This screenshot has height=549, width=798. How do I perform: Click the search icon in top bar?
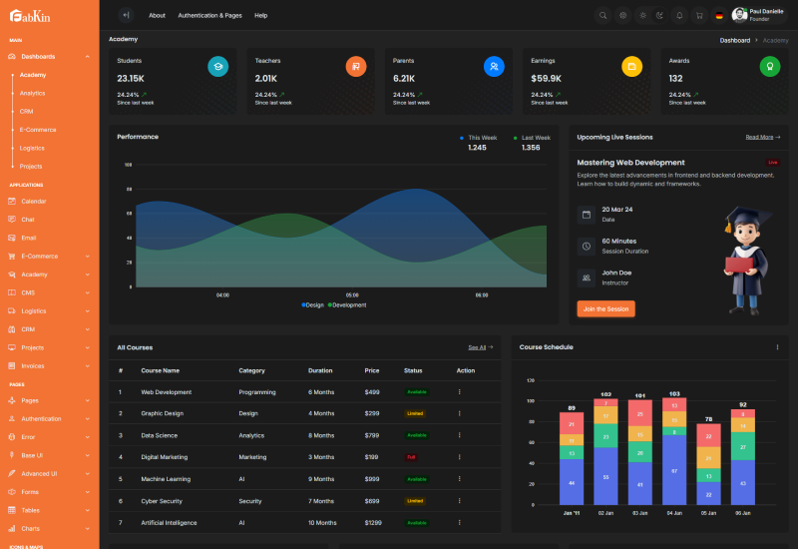tap(602, 15)
